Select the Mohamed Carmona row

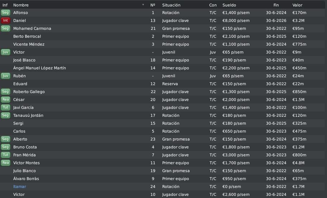(163, 28)
